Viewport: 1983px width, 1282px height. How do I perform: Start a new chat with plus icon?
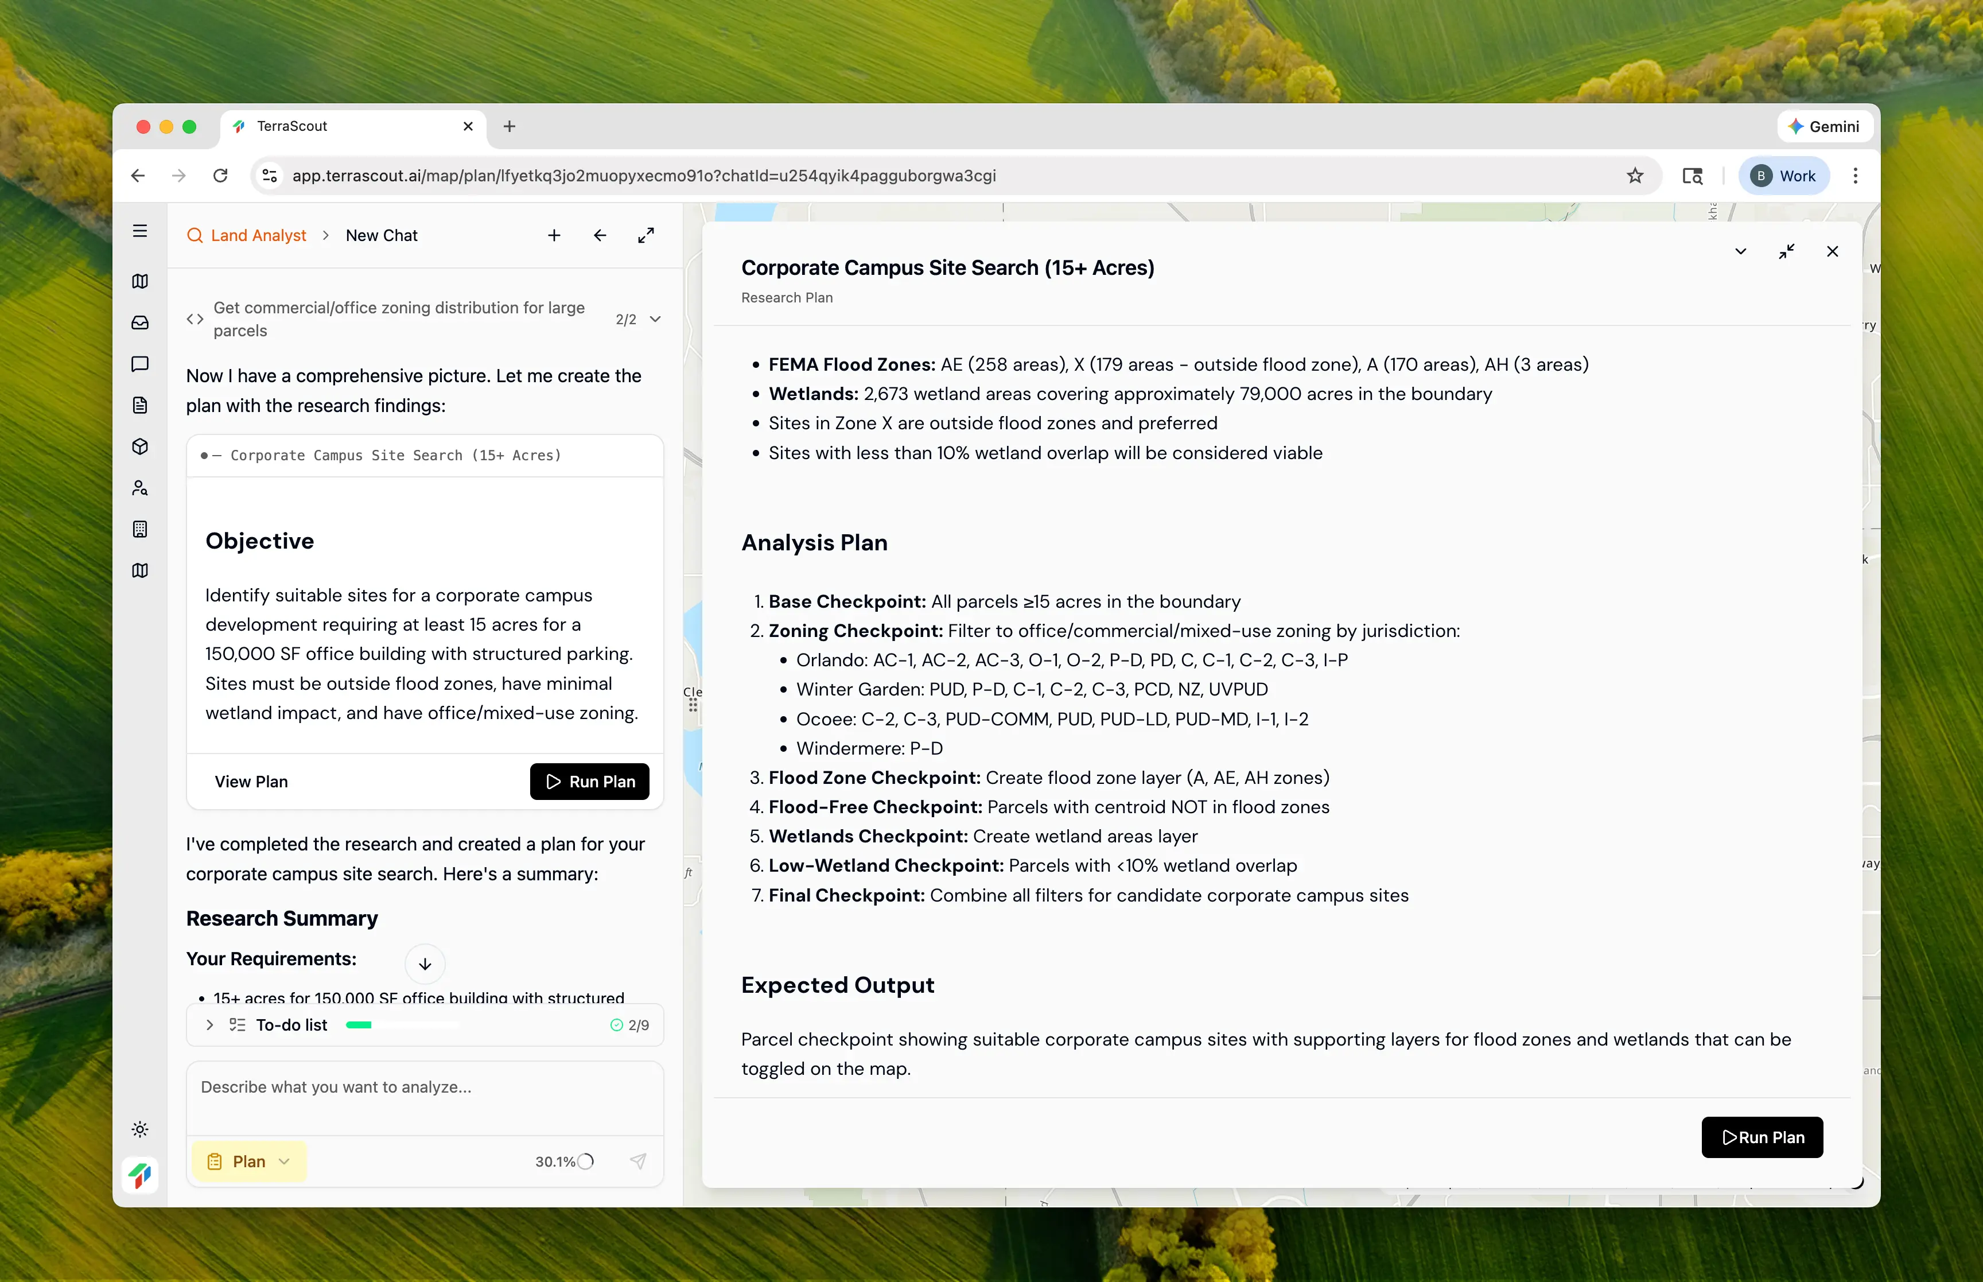pyautogui.click(x=554, y=236)
